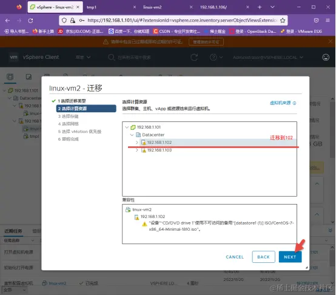Open the VMware ESXi bookmark
The width and height of the screenshot is (336, 295).
(301, 32)
